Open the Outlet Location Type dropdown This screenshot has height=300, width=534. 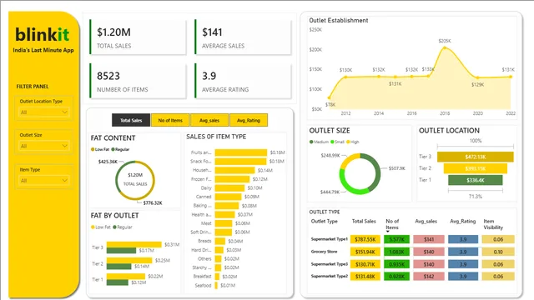[x=43, y=112]
